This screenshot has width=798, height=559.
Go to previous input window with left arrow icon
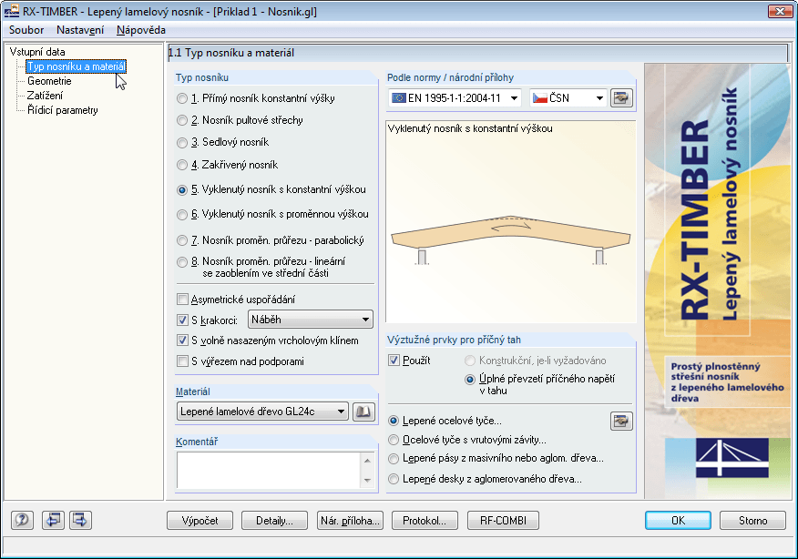53,521
